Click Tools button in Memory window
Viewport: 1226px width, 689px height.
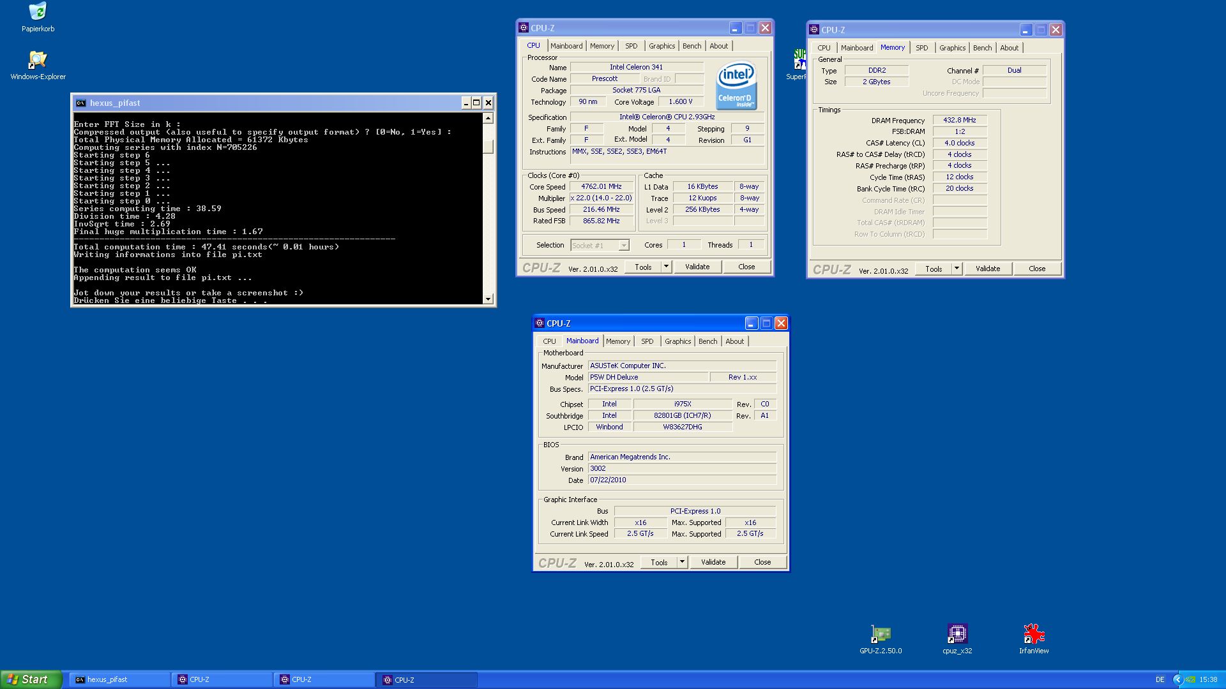pyautogui.click(x=934, y=269)
